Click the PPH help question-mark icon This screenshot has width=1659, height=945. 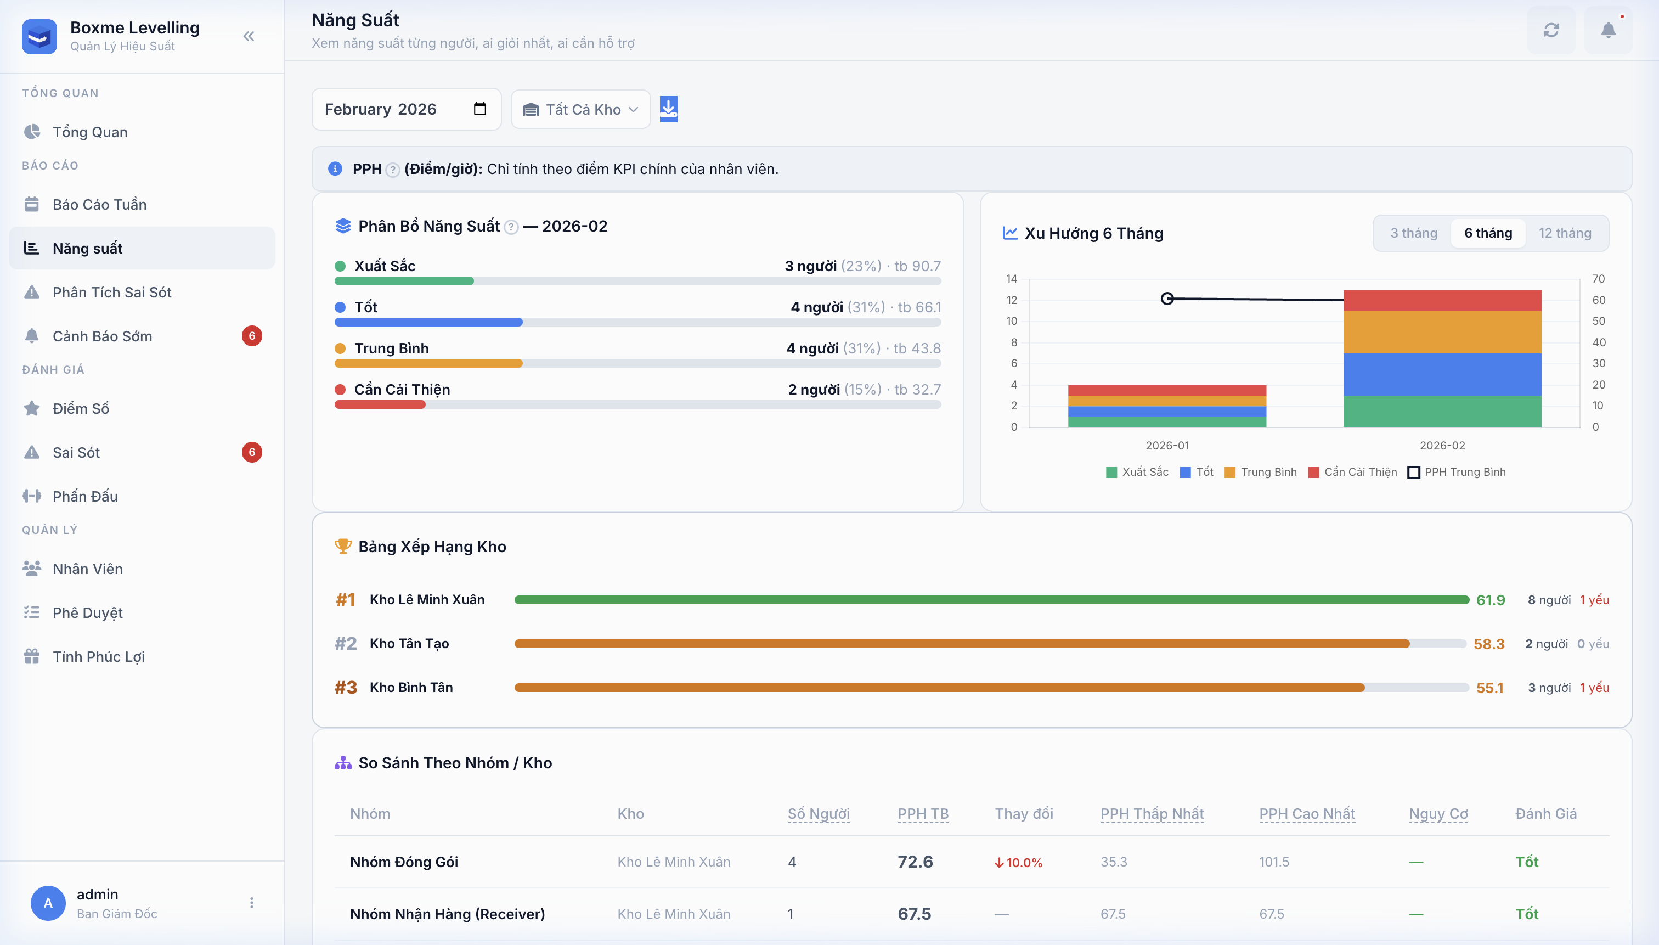392,170
